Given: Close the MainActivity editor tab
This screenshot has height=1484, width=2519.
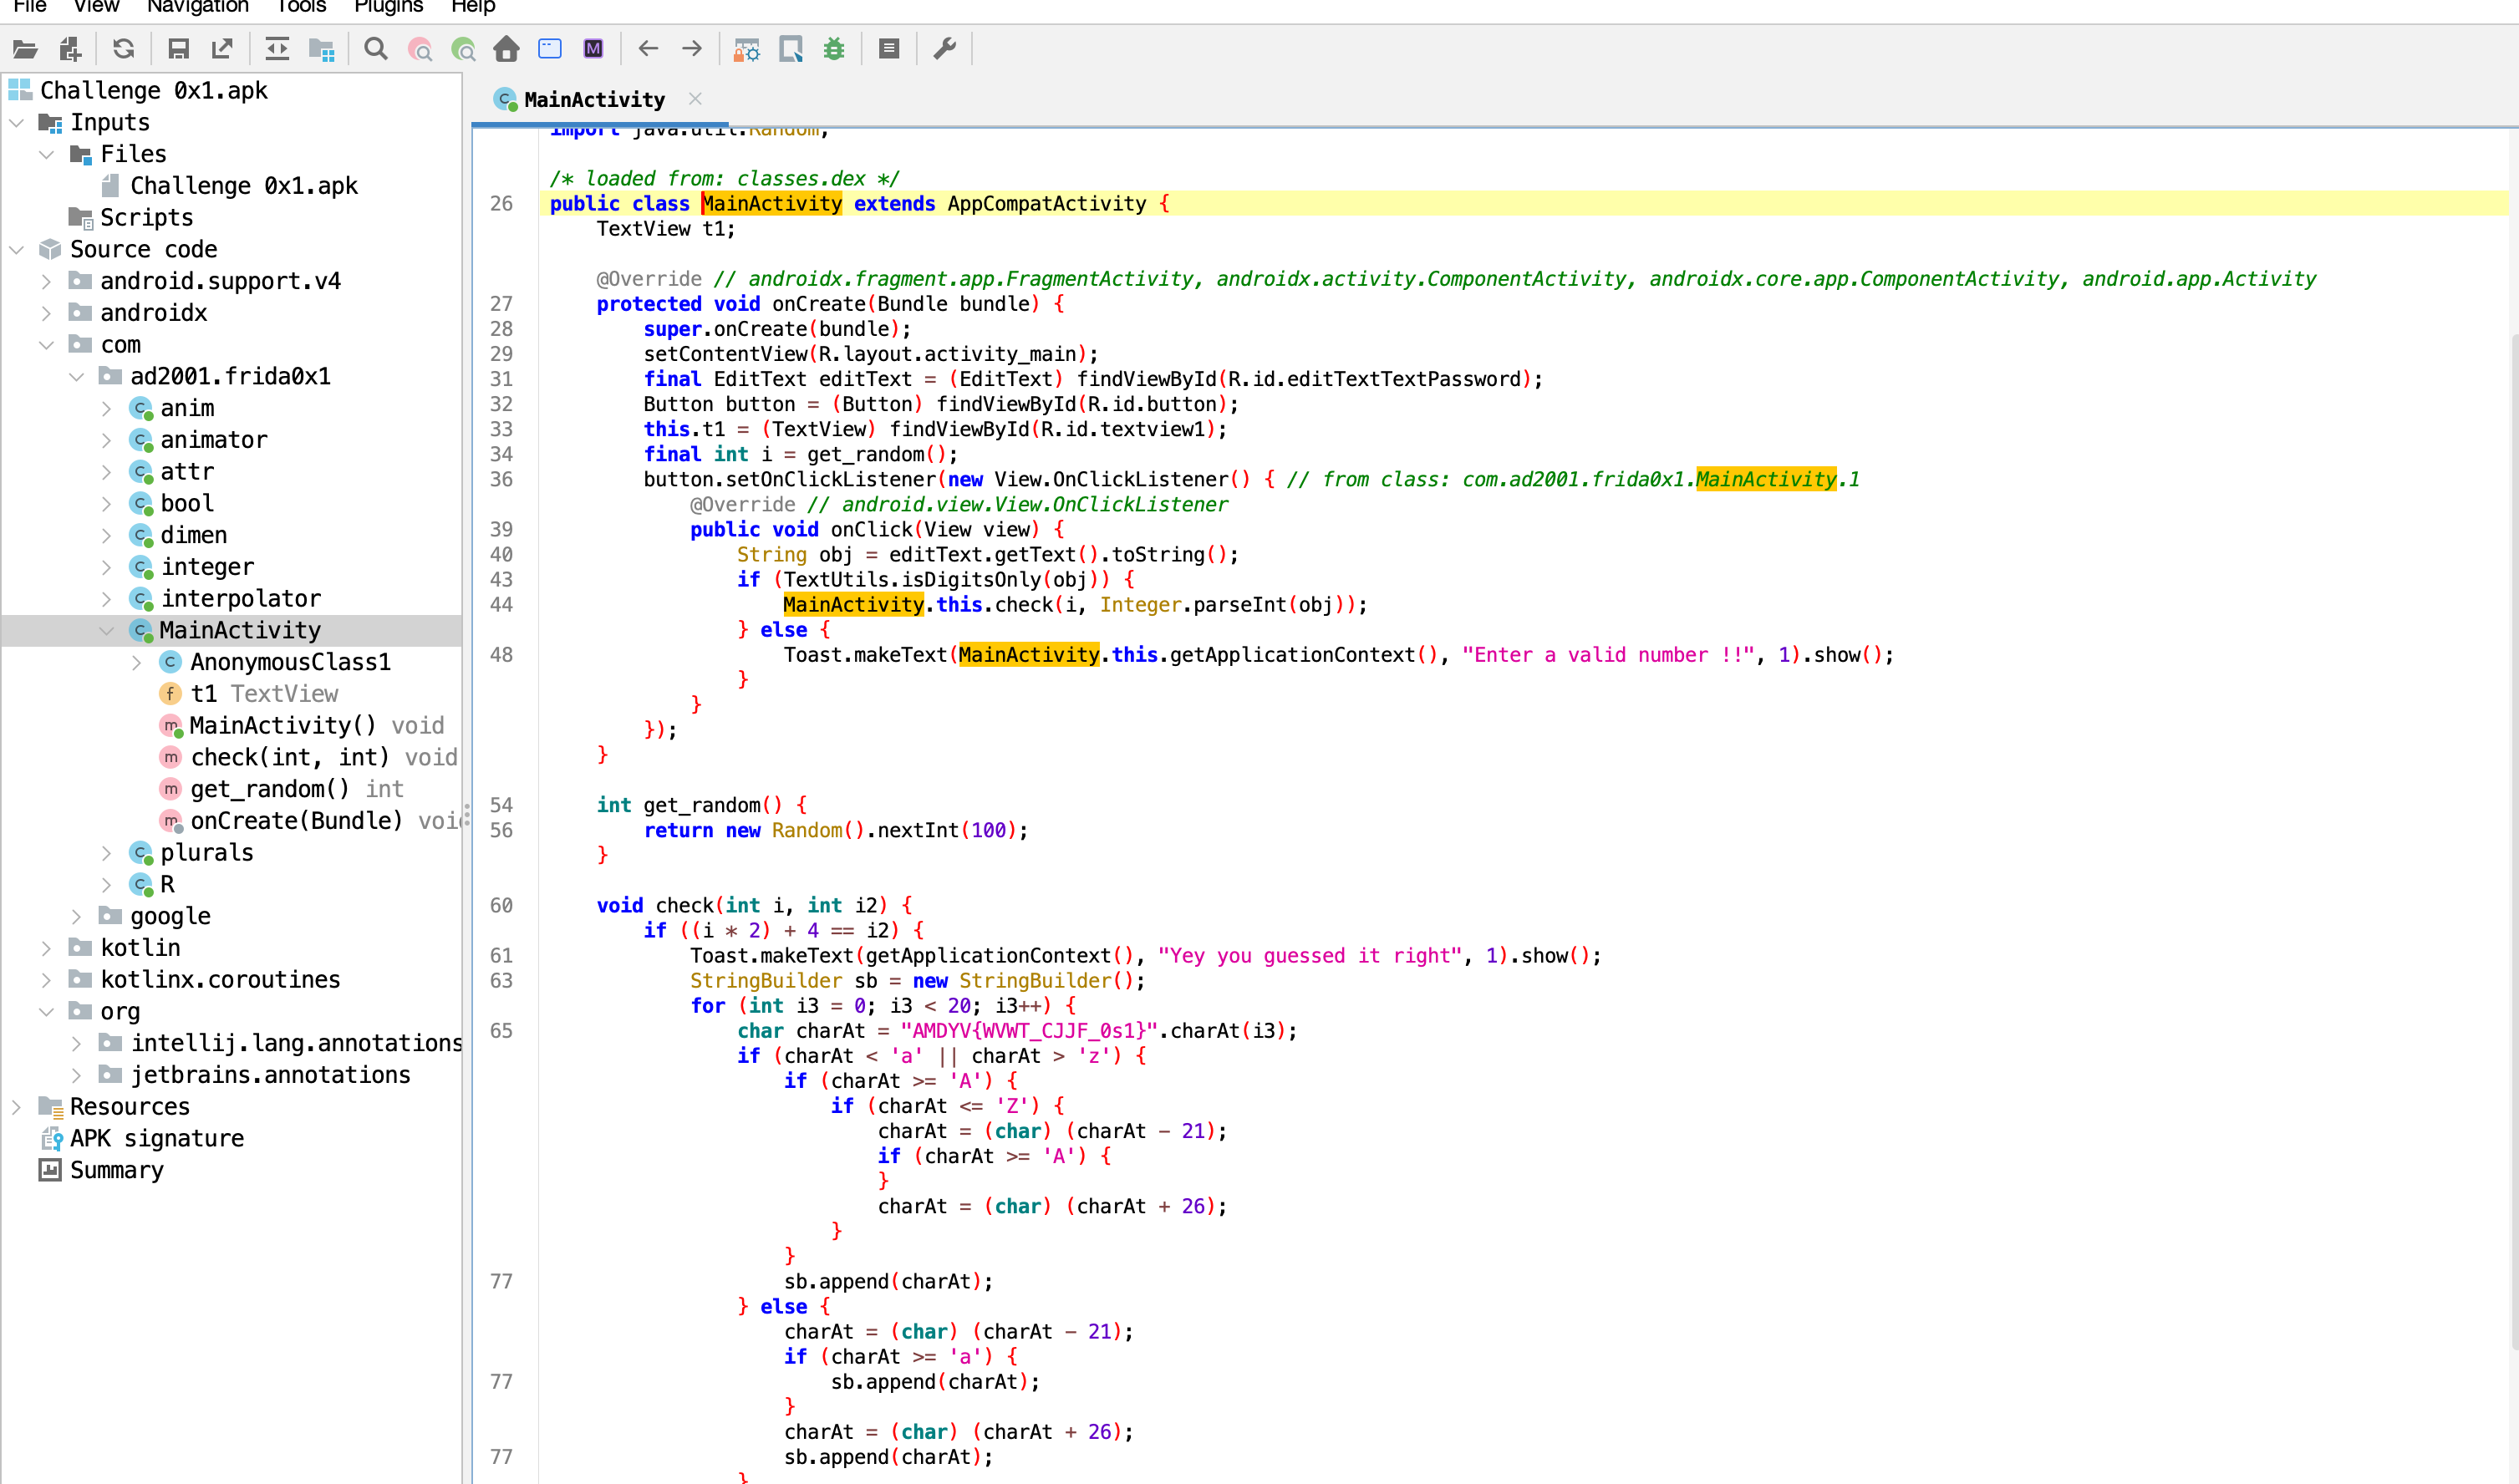Looking at the screenshot, I should (x=696, y=99).
